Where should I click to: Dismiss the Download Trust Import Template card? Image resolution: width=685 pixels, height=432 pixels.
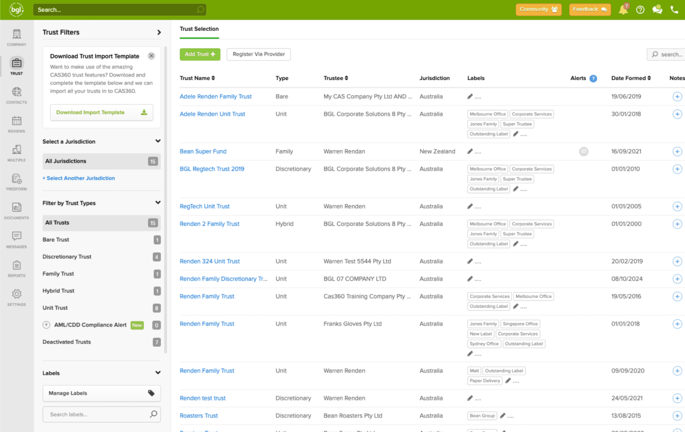(151, 56)
